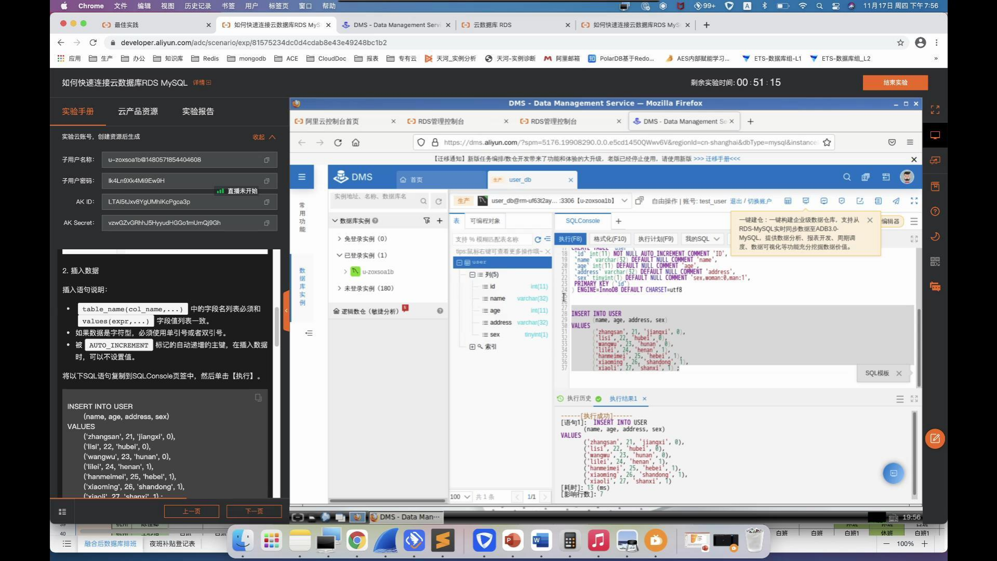Click the 执行(F8) button
This screenshot has width=997, height=561.
click(x=570, y=239)
